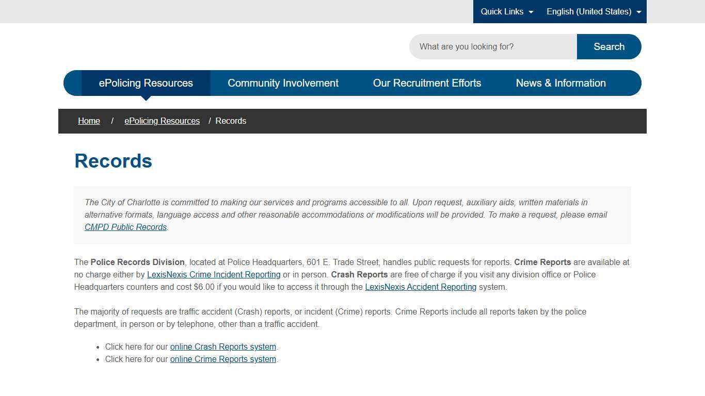This screenshot has height=396, width=705.
Task: Click the search input field
Action: (493, 46)
